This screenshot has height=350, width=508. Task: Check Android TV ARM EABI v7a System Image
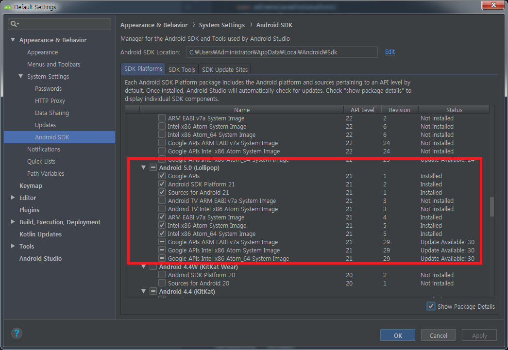(162, 201)
